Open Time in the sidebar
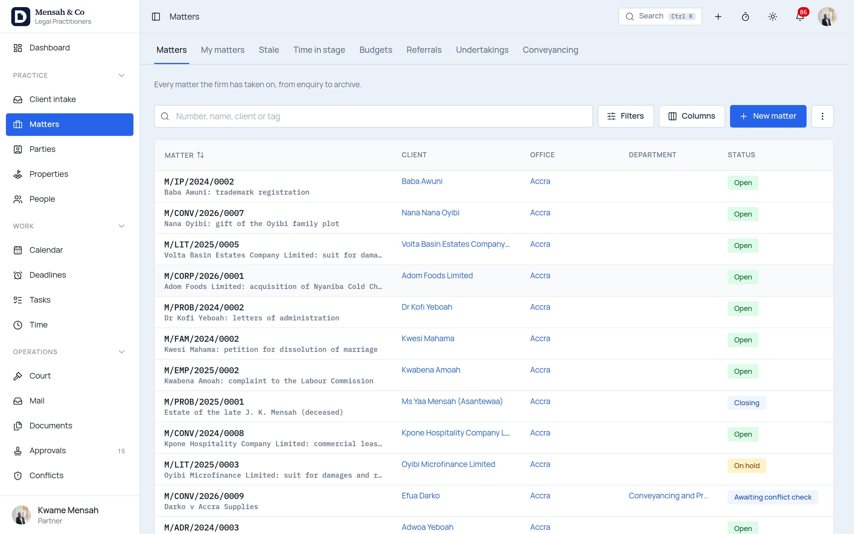This screenshot has height=534, width=854. 69,325
